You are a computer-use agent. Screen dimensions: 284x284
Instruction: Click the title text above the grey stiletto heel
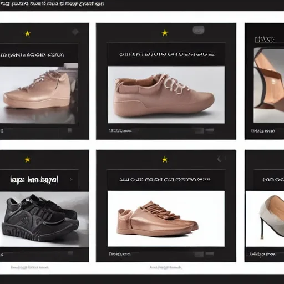(x=273, y=180)
